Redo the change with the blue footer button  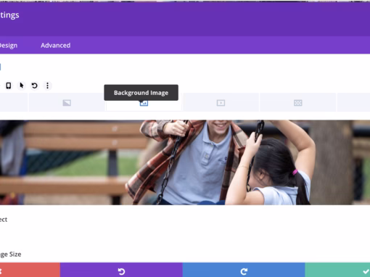click(x=244, y=270)
